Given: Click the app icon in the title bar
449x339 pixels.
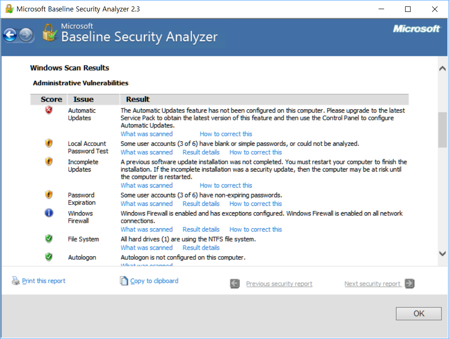Looking at the screenshot, I should coord(10,9).
